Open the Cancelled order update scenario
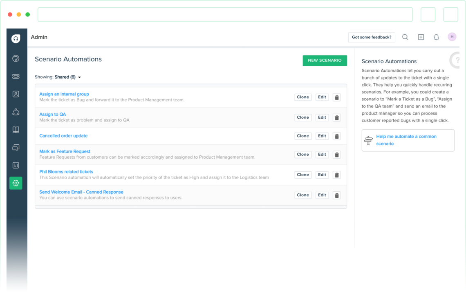This screenshot has height=292, width=466. [63, 135]
